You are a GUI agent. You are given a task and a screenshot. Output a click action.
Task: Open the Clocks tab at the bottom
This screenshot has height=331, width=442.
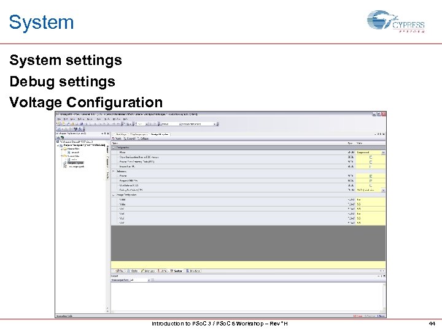point(132,271)
